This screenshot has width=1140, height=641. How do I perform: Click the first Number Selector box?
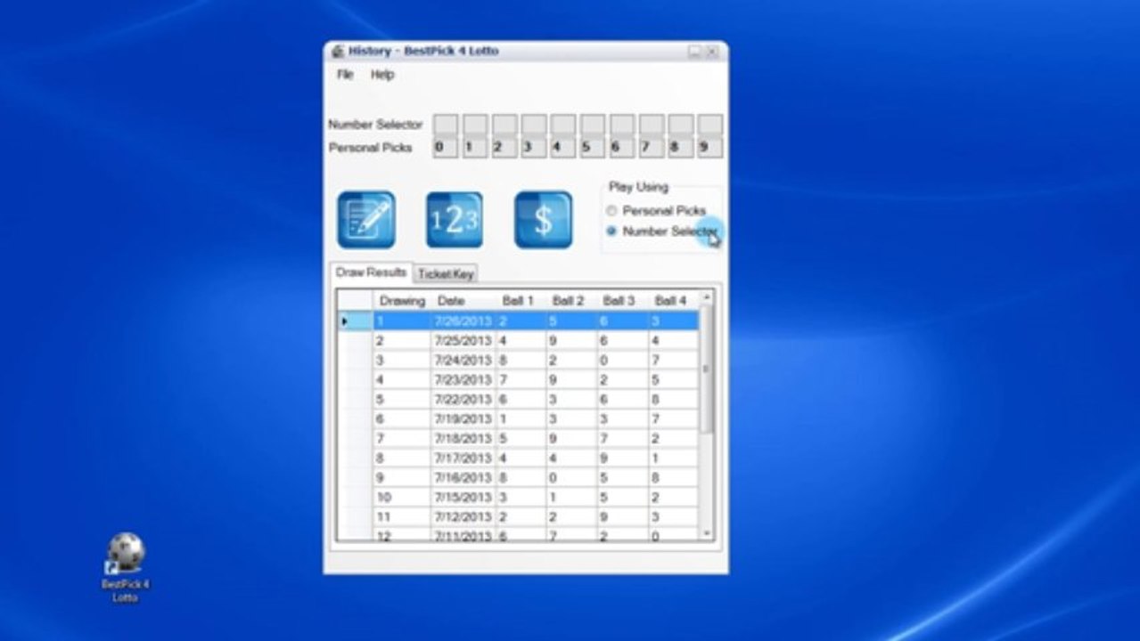coord(445,124)
